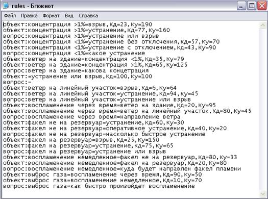Maximize the rules Notepad window
Screen dimensions: 268x199
[252, 6]
